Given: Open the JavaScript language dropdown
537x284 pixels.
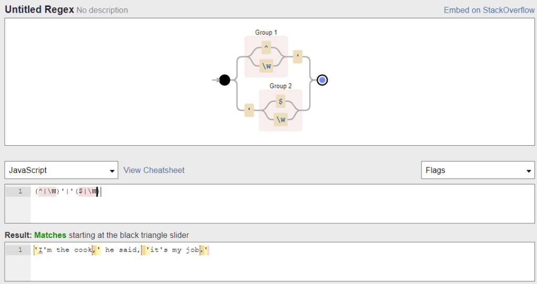Looking at the screenshot, I should [x=61, y=170].
